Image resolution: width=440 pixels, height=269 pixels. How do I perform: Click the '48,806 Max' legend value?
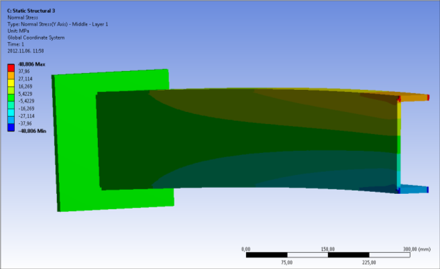tap(32, 64)
